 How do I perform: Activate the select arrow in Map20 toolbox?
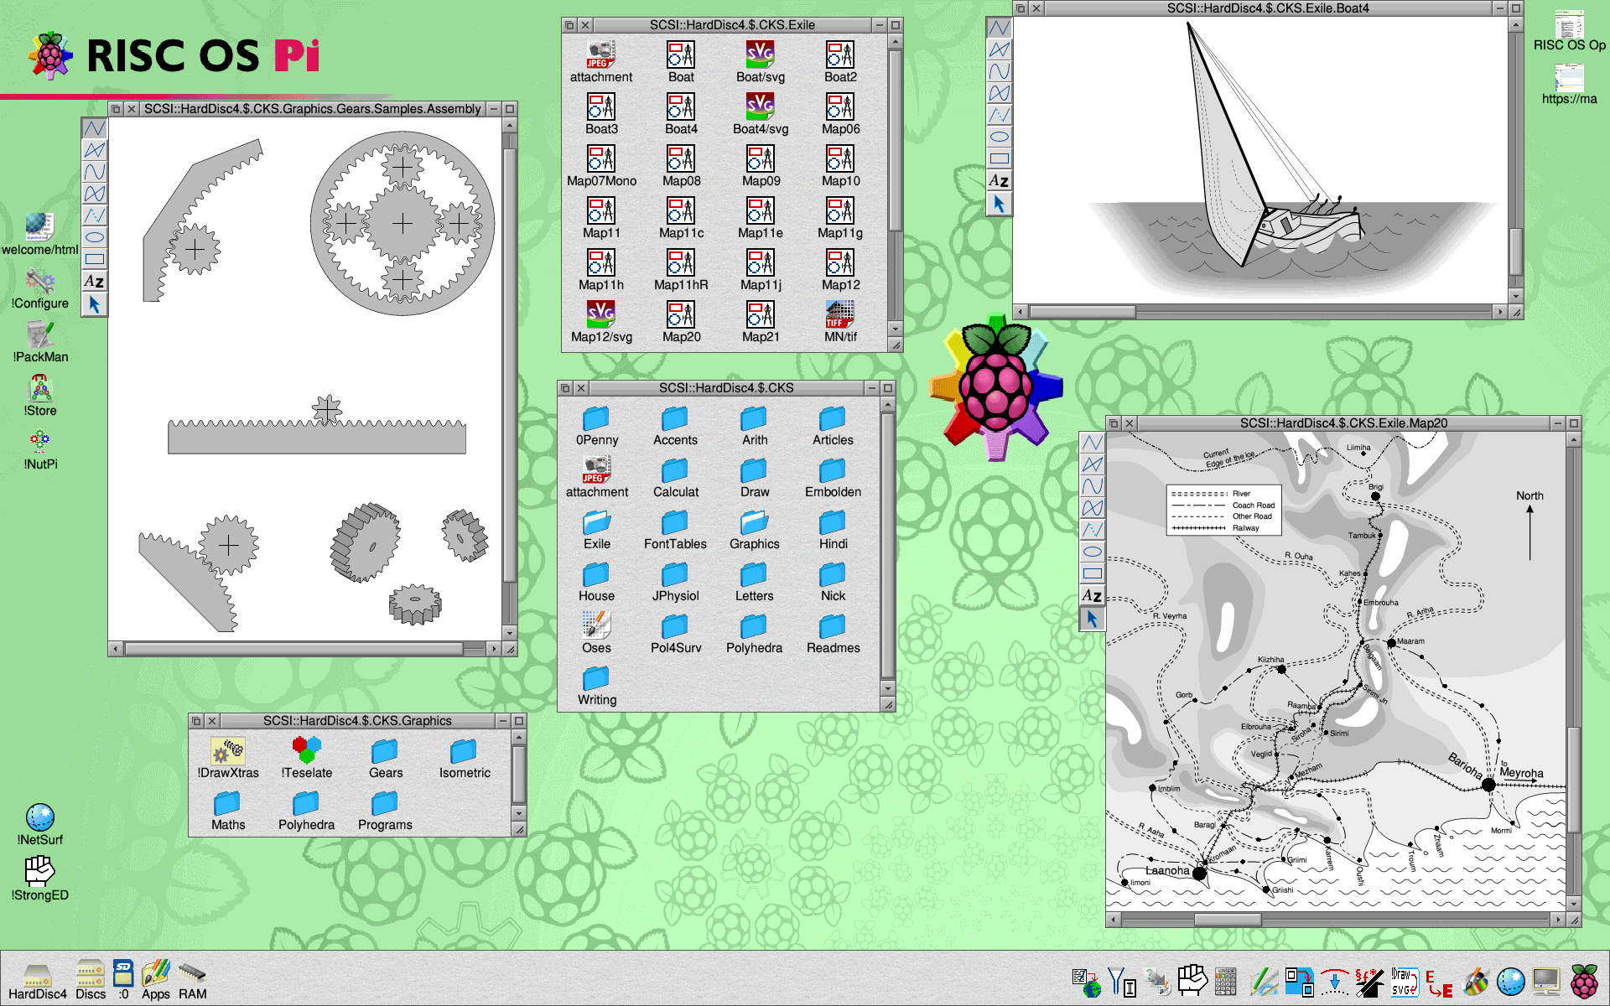pyautogui.click(x=1092, y=618)
